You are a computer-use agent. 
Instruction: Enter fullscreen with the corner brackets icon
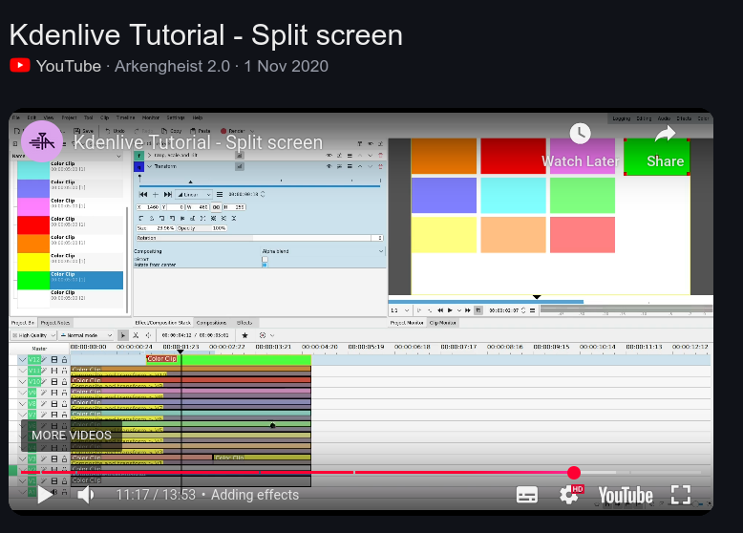click(x=681, y=495)
